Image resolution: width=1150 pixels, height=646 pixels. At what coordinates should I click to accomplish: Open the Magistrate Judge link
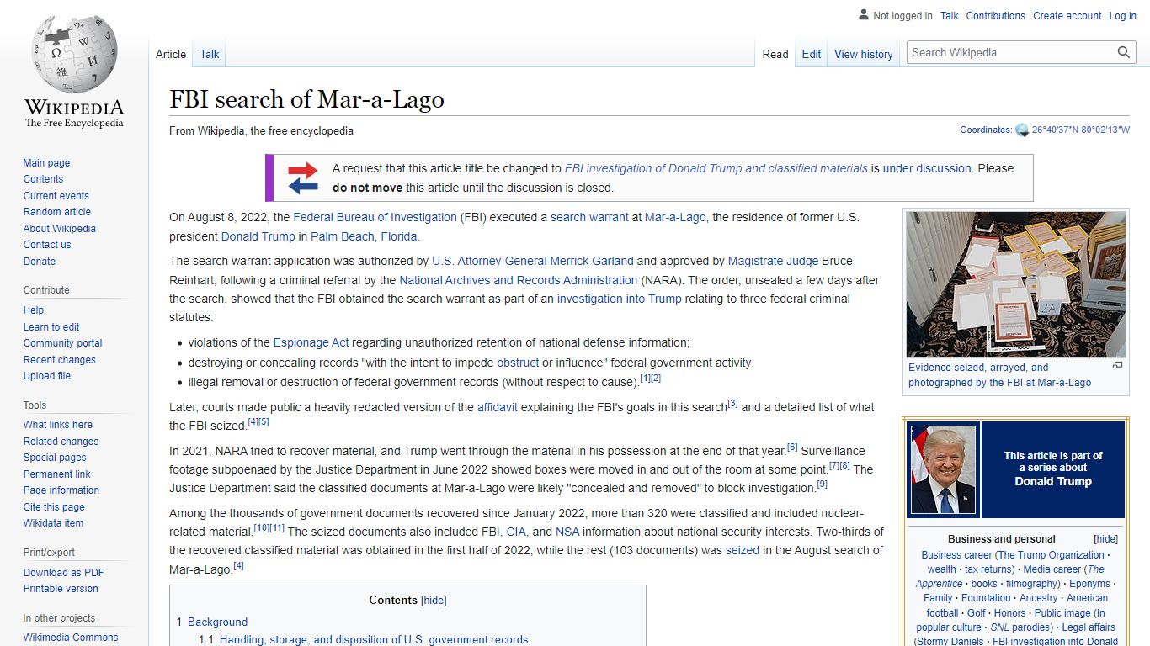pyautogui.click(x=773, y=261)
